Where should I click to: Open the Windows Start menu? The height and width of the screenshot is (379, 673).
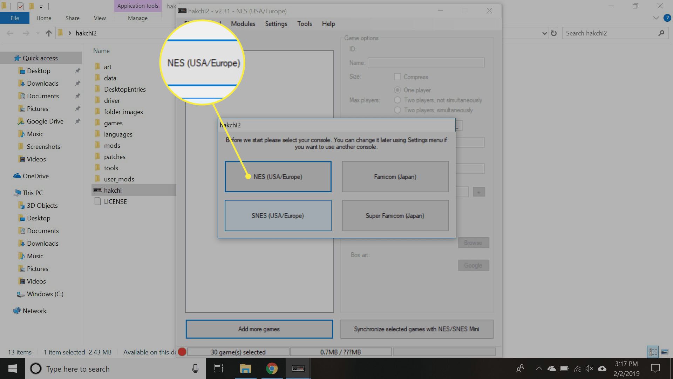tap(13, 368)
